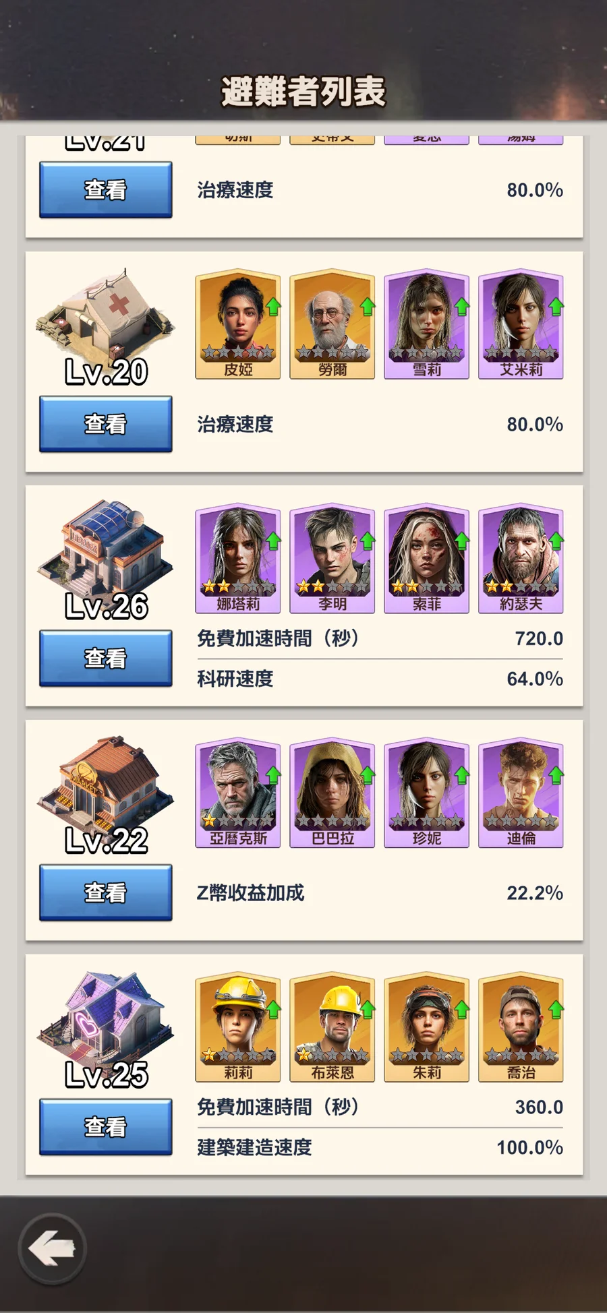The width and height of the screenshot is (607, 1313).
Task: Click 查看 button for Lv.26 building
Action: point(106,659)
